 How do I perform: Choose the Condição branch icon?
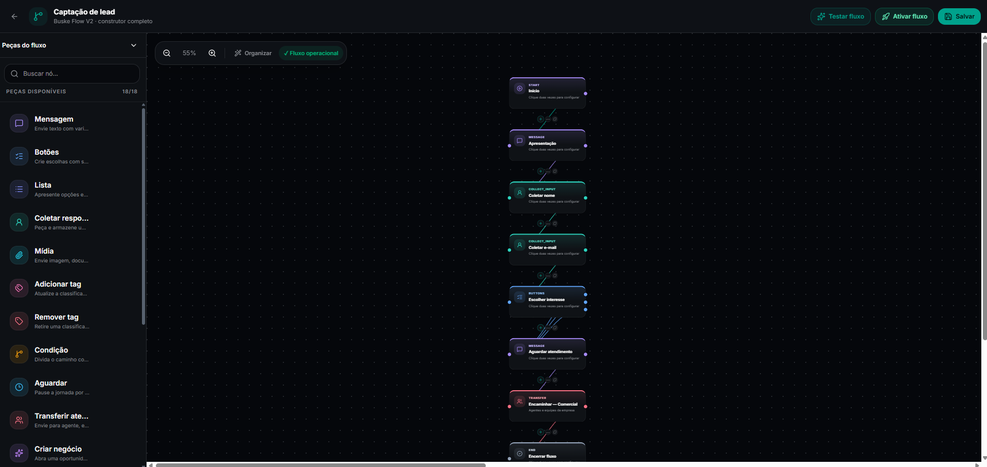(19, 354)
